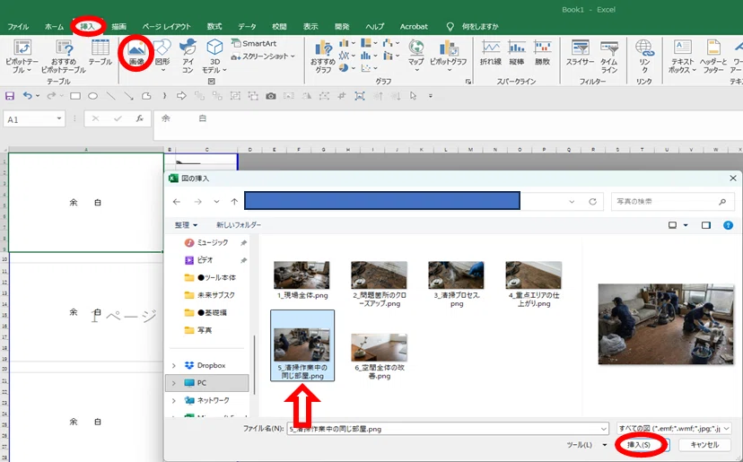Click the おすすめグラフ (Recommended Charts) icon
This screenshot has height=462, width=743.
click(323, 48)
